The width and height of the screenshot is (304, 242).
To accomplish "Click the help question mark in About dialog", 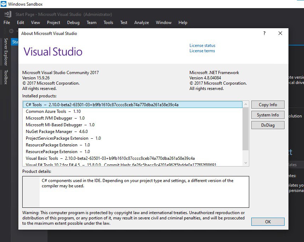I will point(264,33).
